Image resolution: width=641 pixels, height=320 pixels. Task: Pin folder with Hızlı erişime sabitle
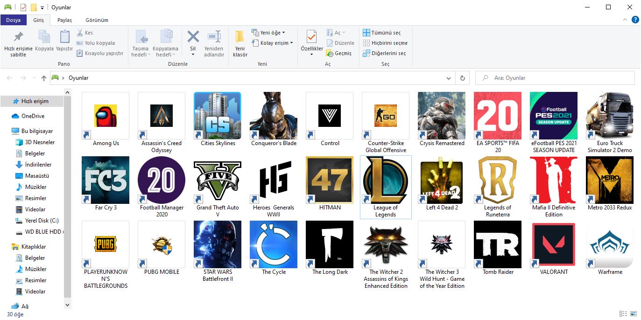click(x=18, y=43)
